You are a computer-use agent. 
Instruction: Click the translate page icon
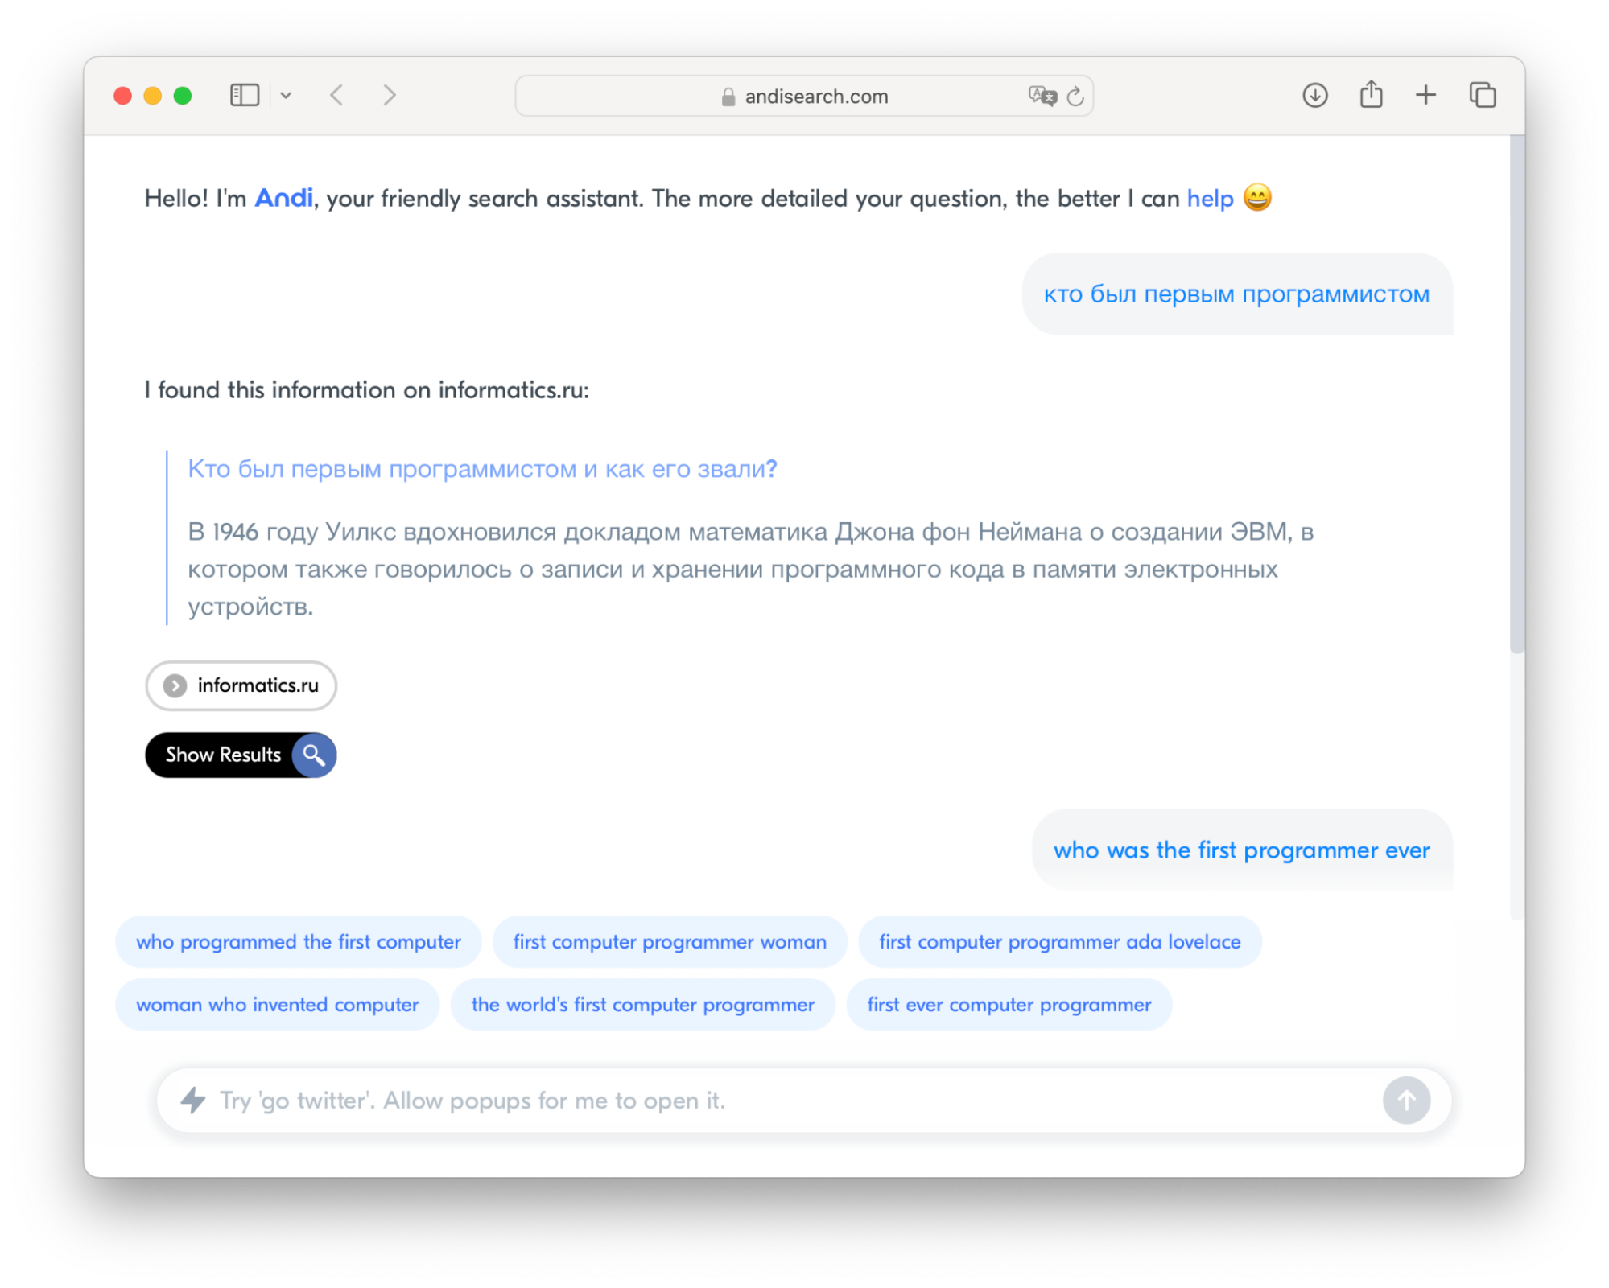click(1042, 97)
